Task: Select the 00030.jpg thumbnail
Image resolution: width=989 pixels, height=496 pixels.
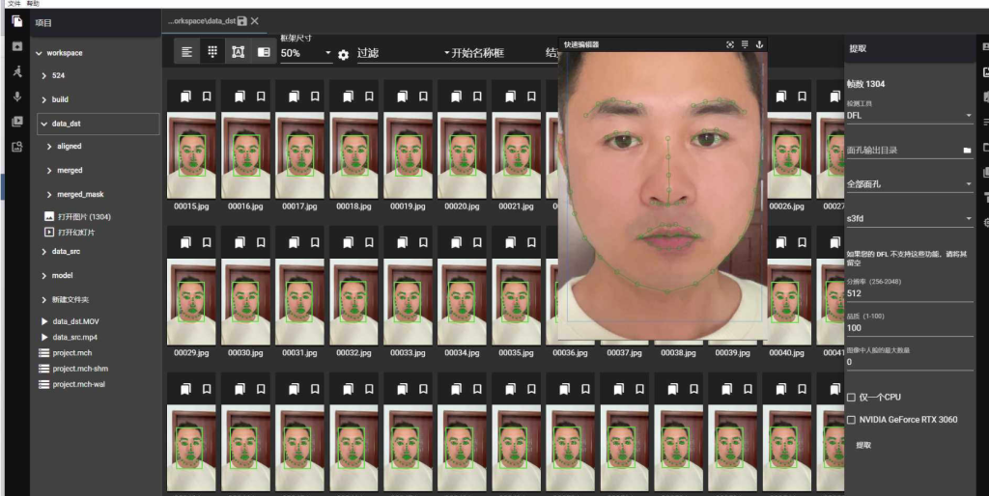Action: coord(245,300)
